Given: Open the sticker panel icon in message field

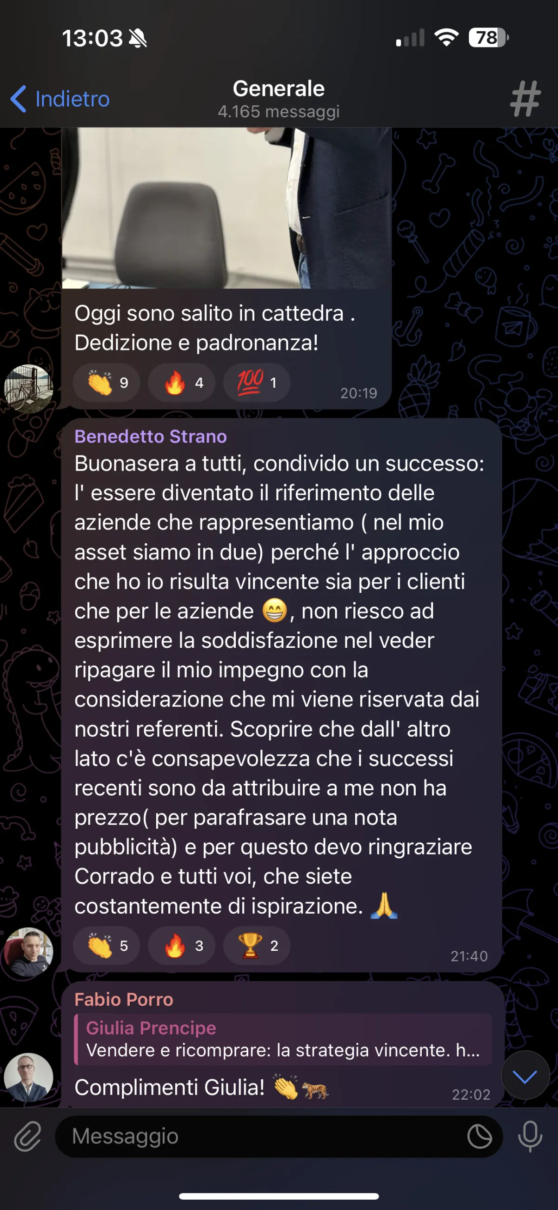Looking at the screenshot, I should click(x=479, y=1137).
